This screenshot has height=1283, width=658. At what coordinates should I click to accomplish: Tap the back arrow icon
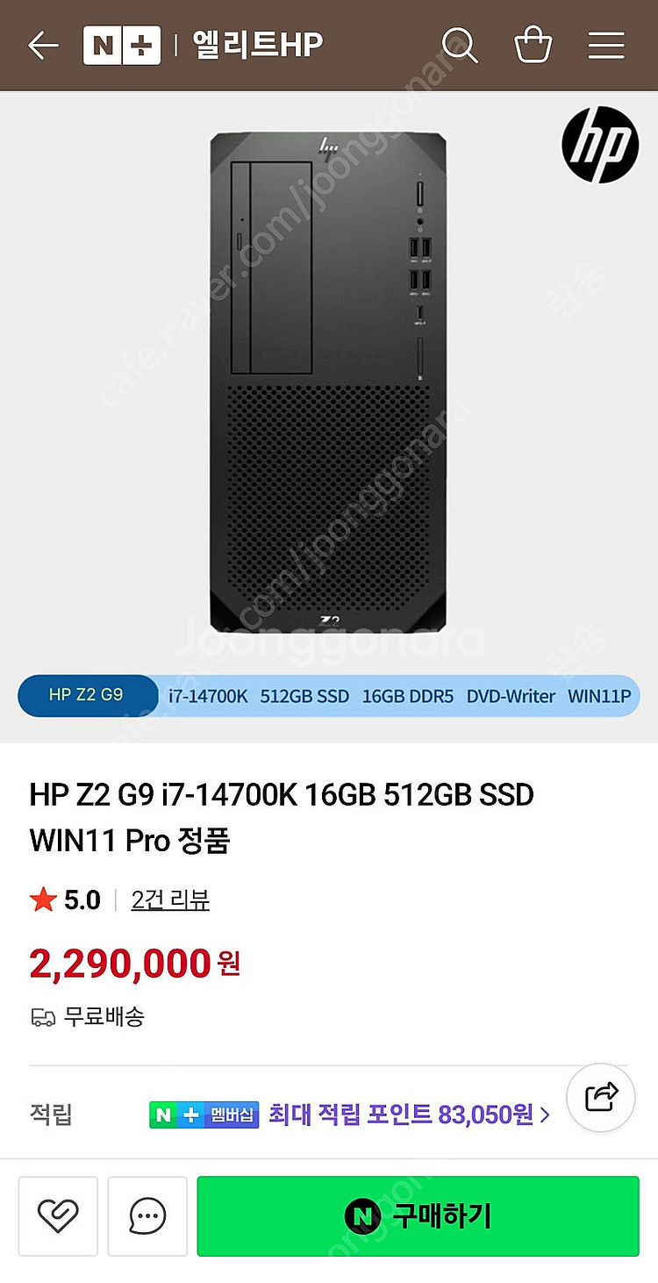[x=42, y=45]
